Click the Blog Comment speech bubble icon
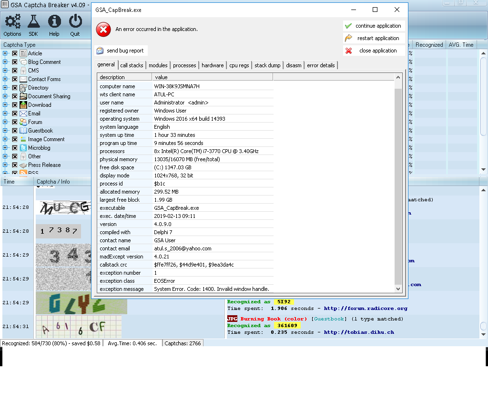This screenshot has height=402, width=488. pyautogui.click(x=23, y=62)
